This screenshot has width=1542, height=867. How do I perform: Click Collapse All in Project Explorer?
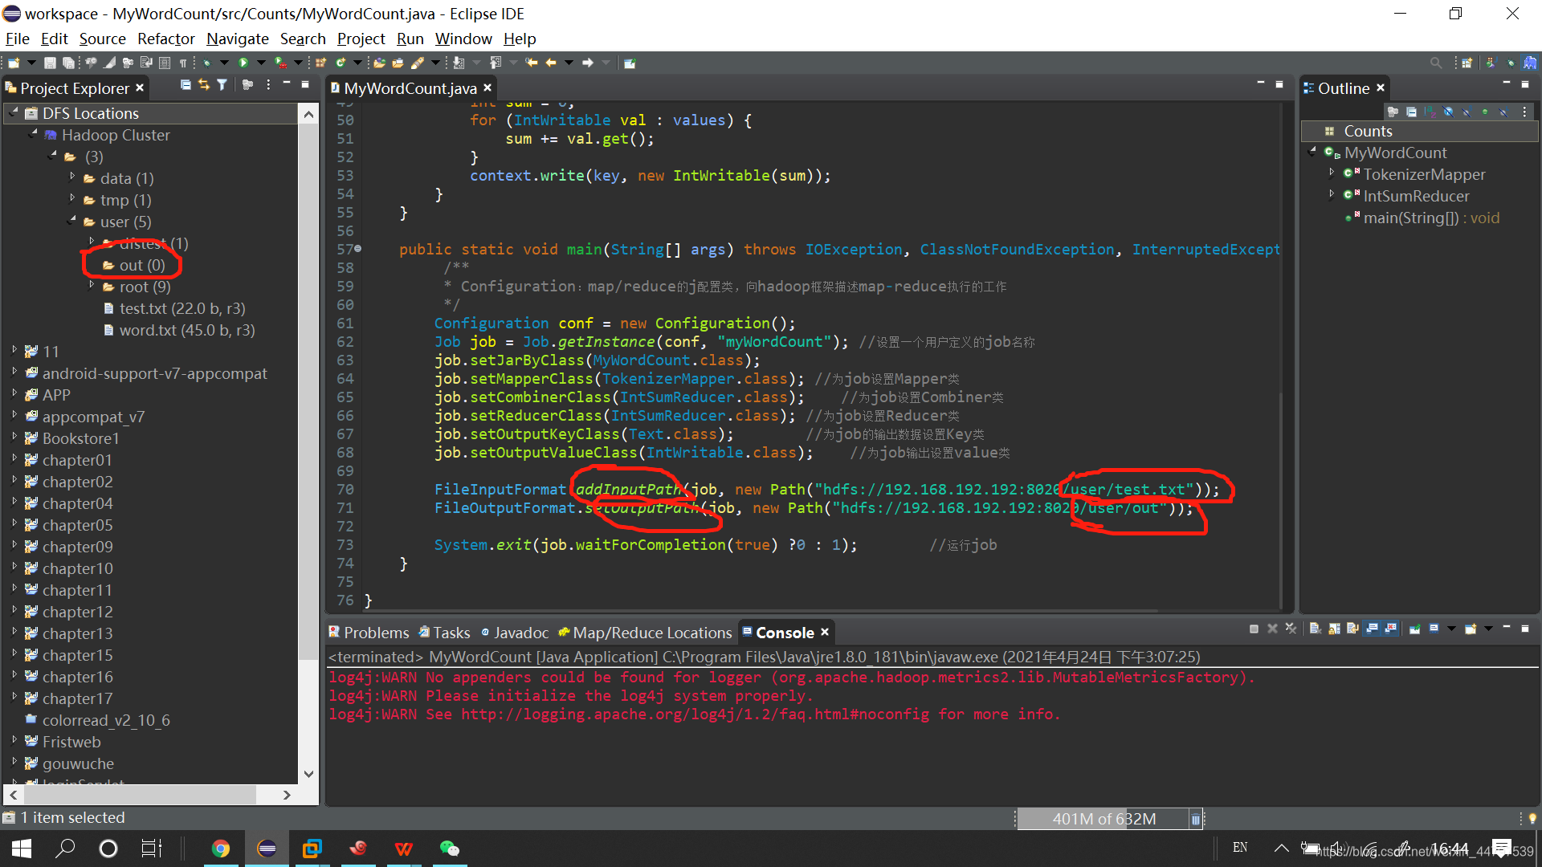tap(186, 85)
